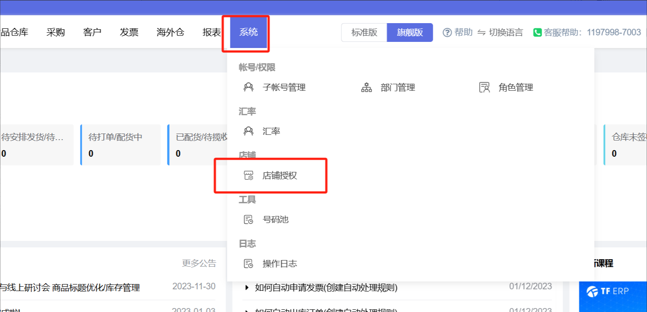Image resolution: width=647 pixels, height=312 pixels.
Task: Click the 2023-11-30 announcement date
Action: pyautogui.click(x=194, y=287)
